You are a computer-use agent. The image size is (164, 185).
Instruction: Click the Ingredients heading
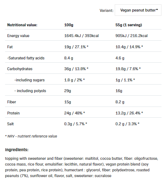pyautogui.click(x=17, y=150)
